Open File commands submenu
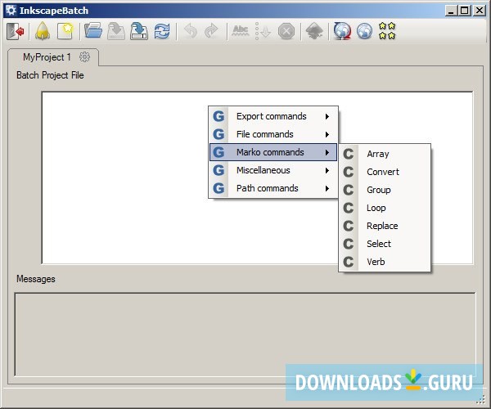Viewport: 491px width, 409px height. [x=273, y=134]
